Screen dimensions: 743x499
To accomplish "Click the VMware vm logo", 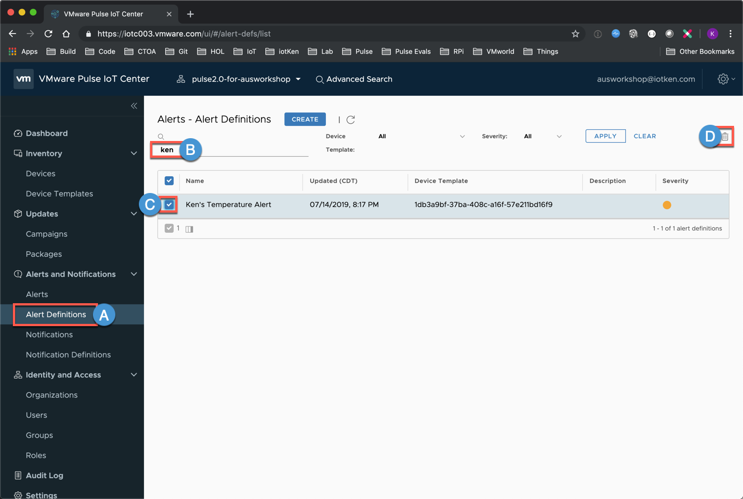I will 24,79.
